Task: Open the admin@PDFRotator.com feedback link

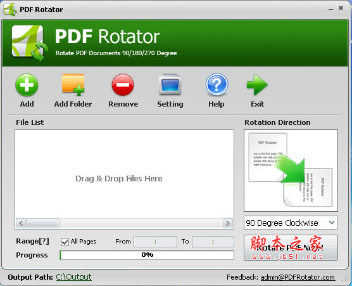Action: click(298, 277)
